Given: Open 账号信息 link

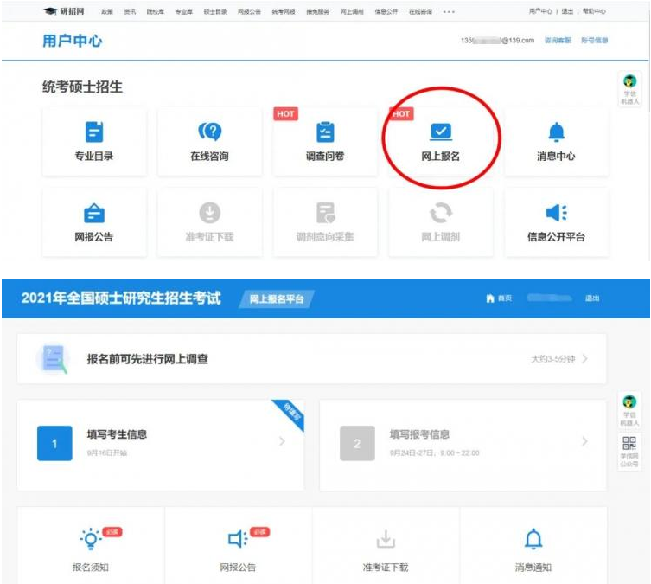Looking at the screenshot, I should [595, 41].
